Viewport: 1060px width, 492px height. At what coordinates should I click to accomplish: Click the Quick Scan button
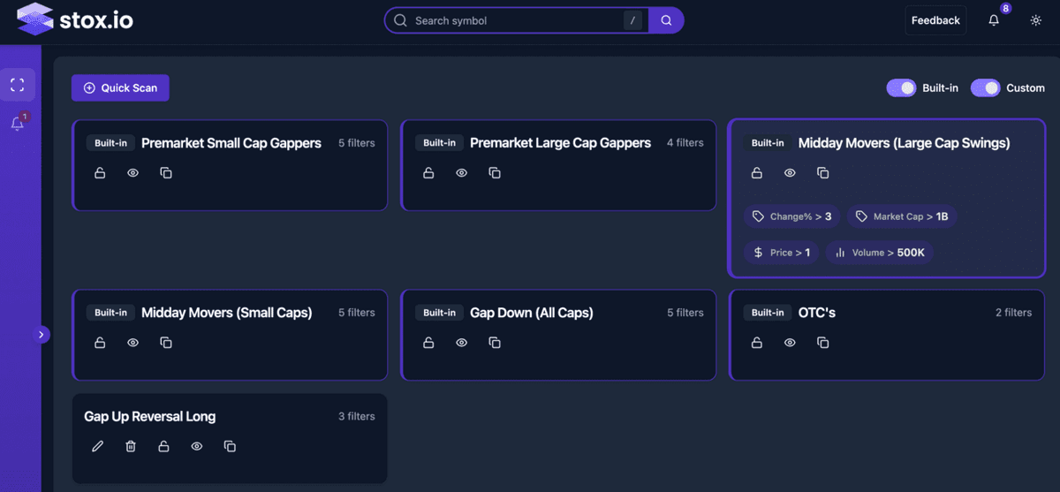click(x=120, y=87)
